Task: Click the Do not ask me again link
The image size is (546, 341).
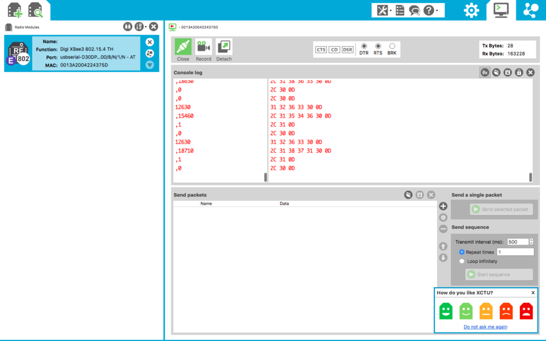Action: [485, 327]
